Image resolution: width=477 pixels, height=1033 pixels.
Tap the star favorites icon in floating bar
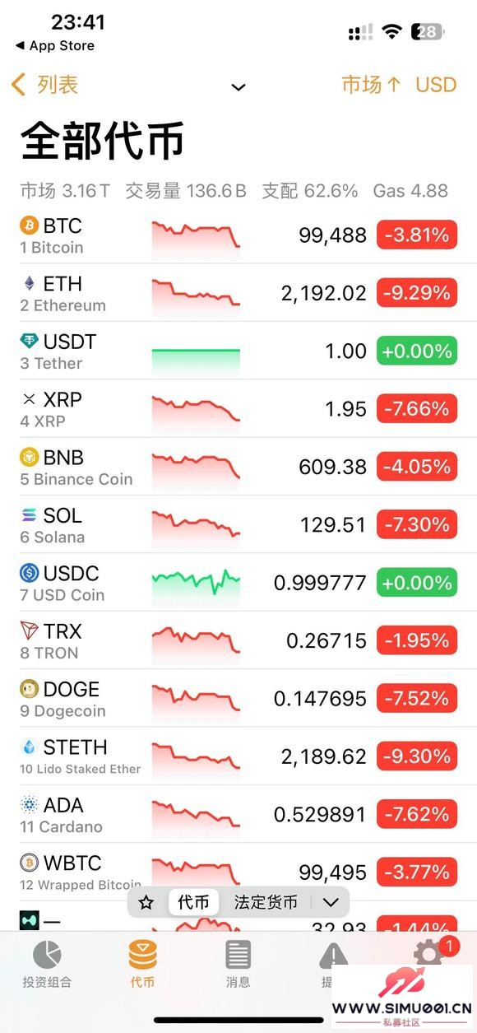coord(146,903)
